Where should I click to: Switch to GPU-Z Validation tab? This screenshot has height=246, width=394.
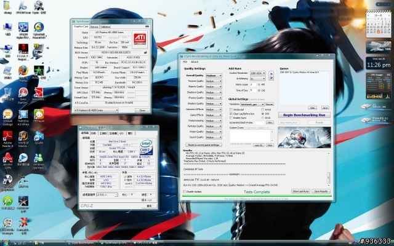pos(105,26)
